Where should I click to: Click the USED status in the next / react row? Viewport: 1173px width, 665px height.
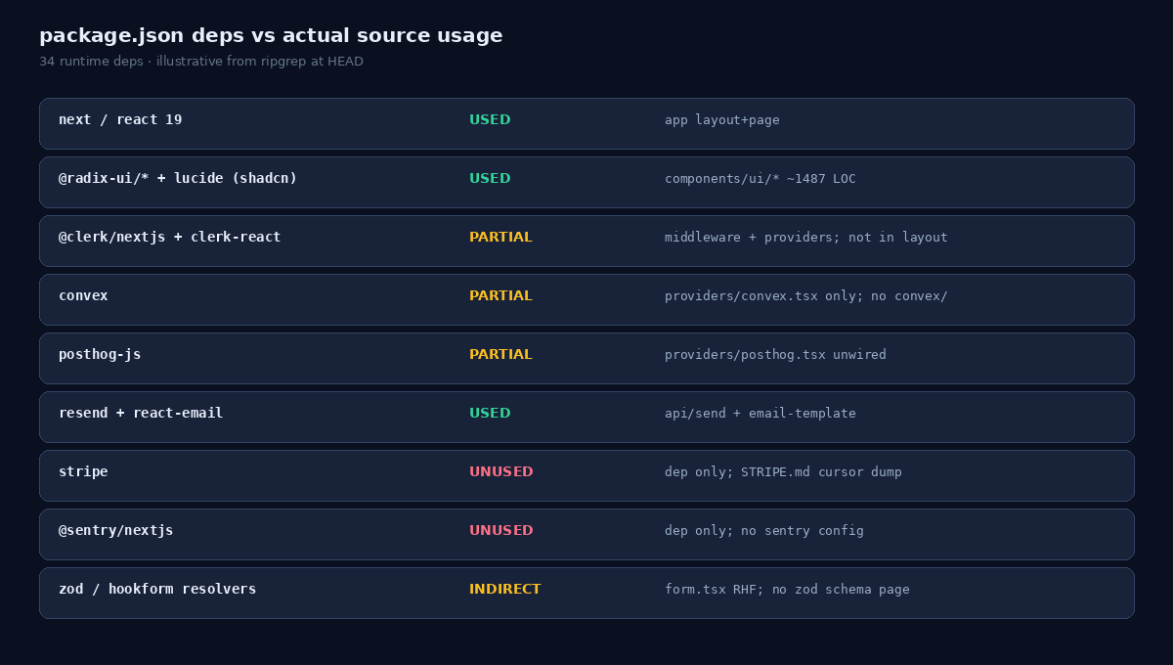coord(490,120)
